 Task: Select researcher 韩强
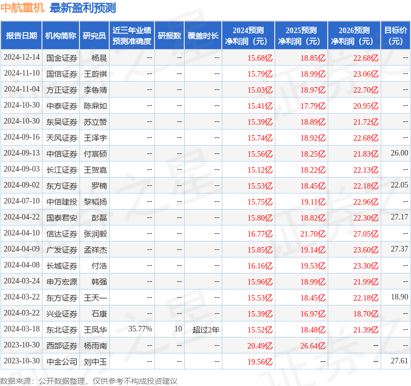[x=99, y=282]
